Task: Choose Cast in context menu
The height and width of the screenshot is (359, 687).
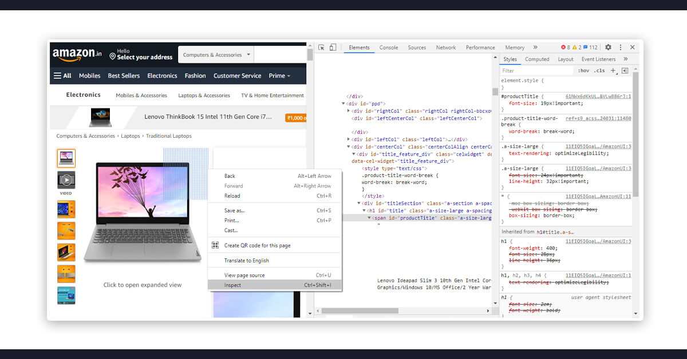Action: point(275,230)
